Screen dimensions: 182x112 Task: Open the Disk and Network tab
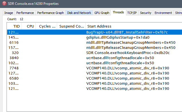tap(79, 13)
